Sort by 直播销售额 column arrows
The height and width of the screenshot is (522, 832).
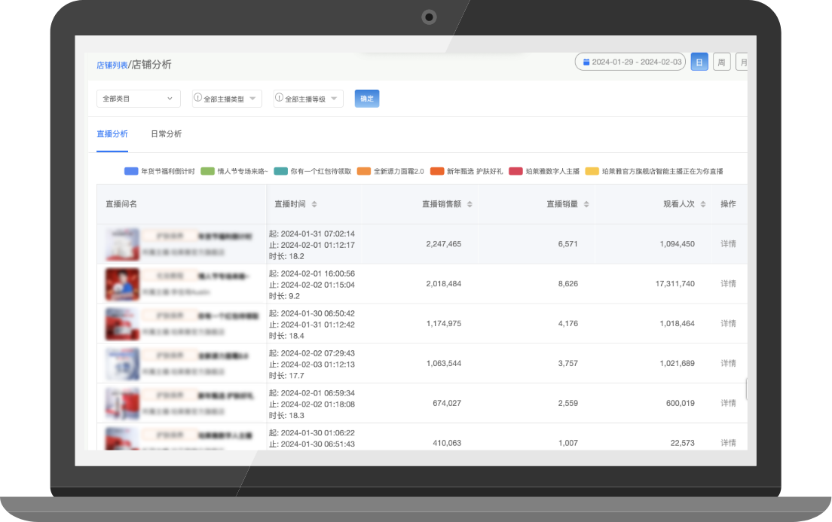(470, 204)
